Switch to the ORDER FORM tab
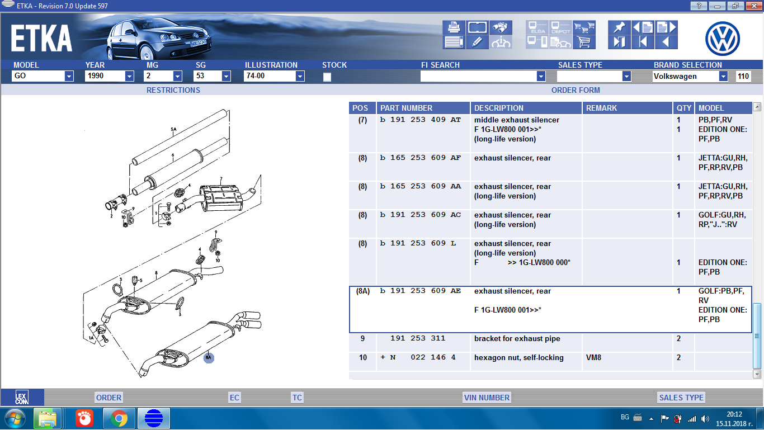 (x=576, y=90)
